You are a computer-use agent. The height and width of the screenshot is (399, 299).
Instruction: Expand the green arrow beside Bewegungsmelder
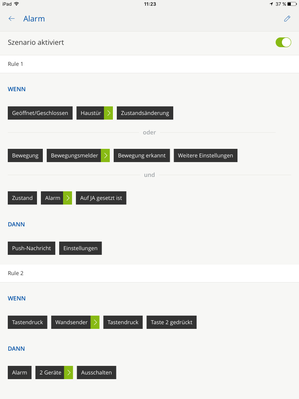pyautogui.click(x=106, y=155)
